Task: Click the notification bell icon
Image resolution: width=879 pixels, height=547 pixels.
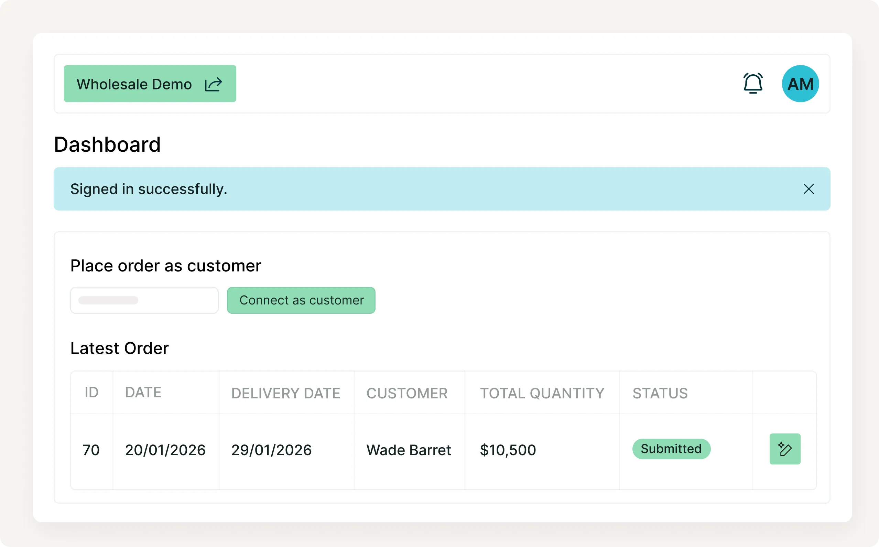Action: tap(753, 84)
